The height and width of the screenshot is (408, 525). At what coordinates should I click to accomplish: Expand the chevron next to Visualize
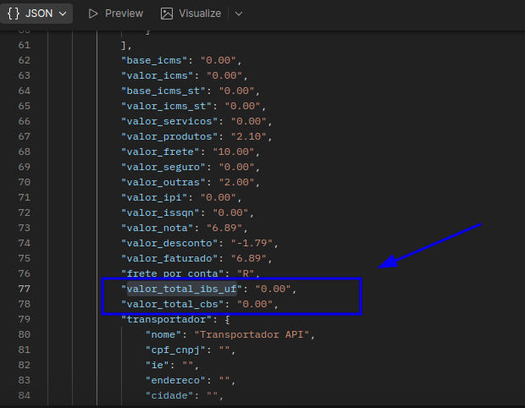(239, 14)
